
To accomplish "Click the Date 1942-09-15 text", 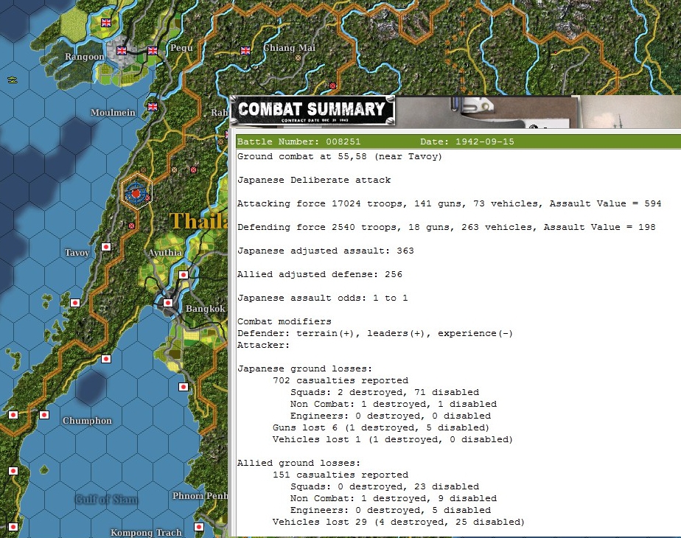I will coord(467,142).
